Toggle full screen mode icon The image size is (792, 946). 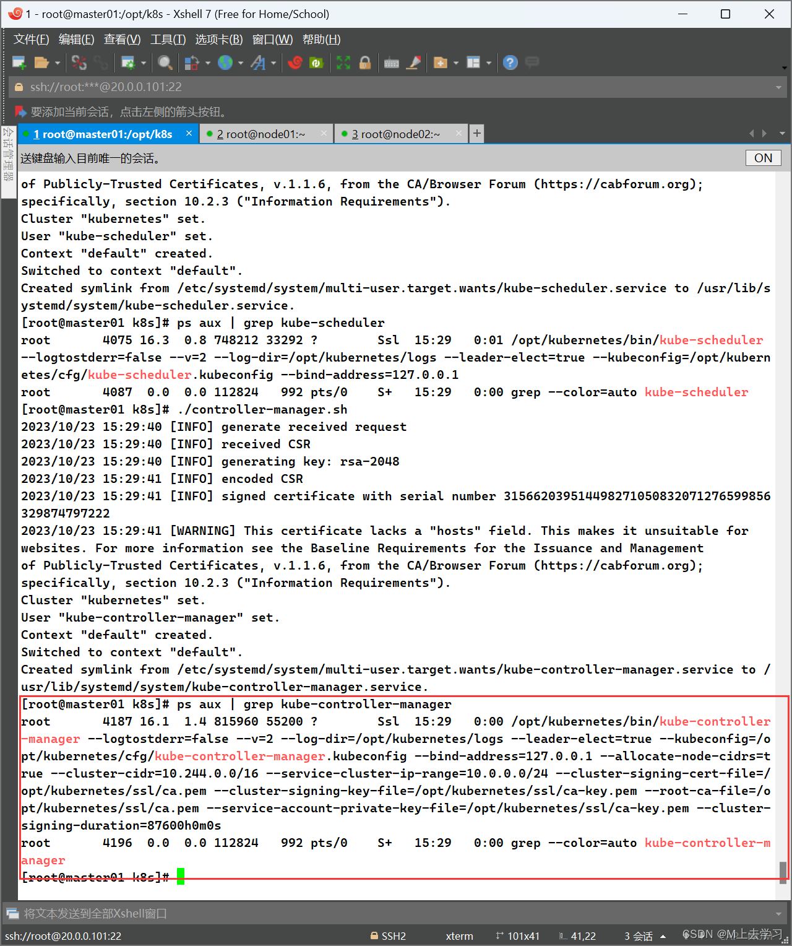pos(343,63)
